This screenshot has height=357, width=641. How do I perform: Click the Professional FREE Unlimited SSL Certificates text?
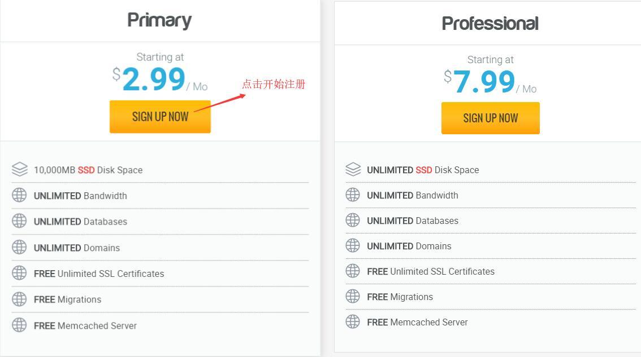click(x=431, y=271)
